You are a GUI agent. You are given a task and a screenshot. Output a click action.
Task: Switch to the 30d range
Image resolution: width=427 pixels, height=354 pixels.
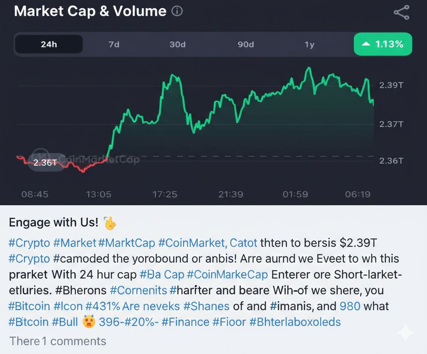coord(177,44)
